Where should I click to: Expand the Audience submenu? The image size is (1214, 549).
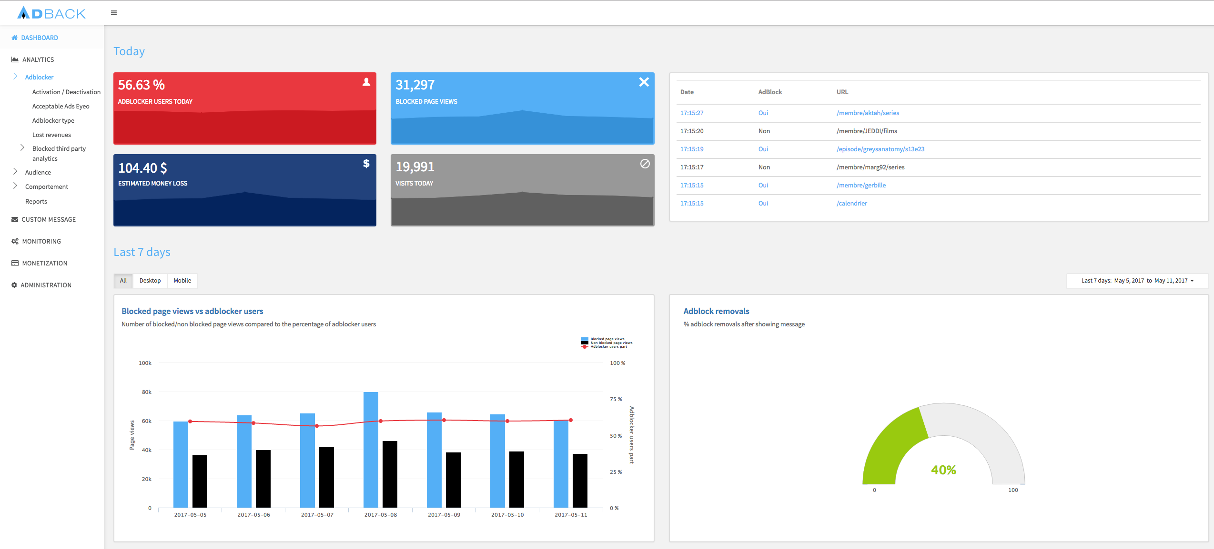click(38, 172)
